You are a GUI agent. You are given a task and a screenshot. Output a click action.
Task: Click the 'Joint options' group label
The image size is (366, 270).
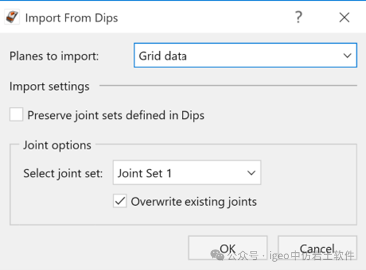coord(57,145)
